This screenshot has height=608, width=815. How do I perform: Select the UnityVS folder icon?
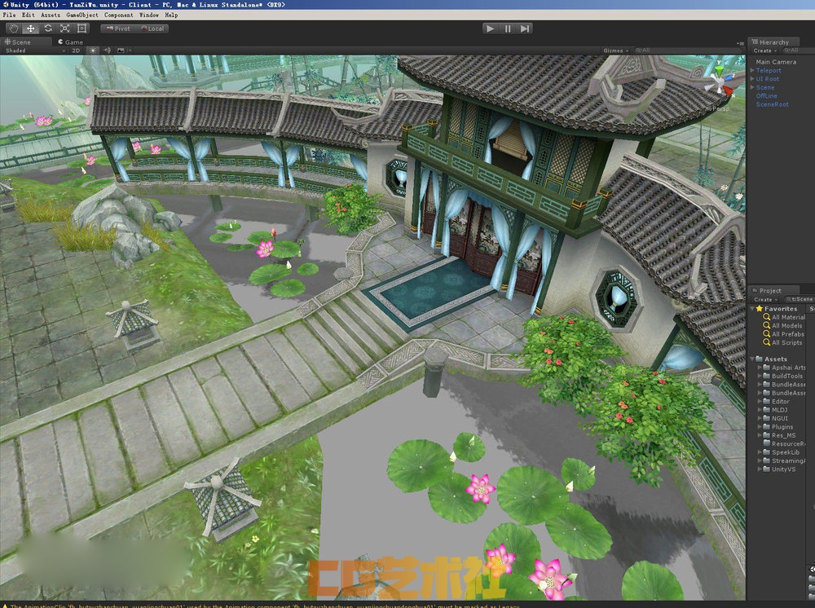(x=766, y=469)
